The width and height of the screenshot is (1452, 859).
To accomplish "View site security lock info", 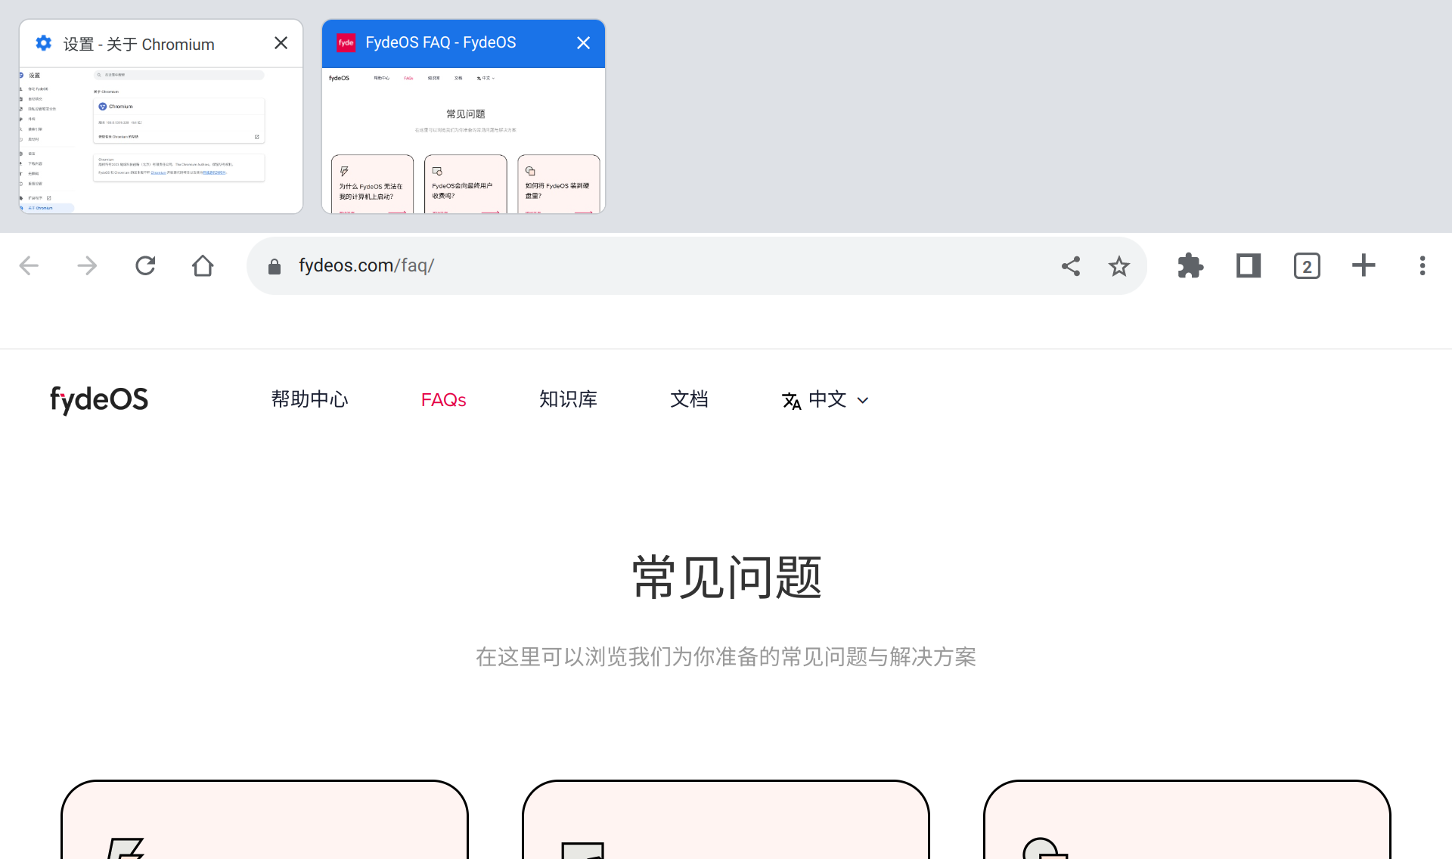I will point(275,266).
